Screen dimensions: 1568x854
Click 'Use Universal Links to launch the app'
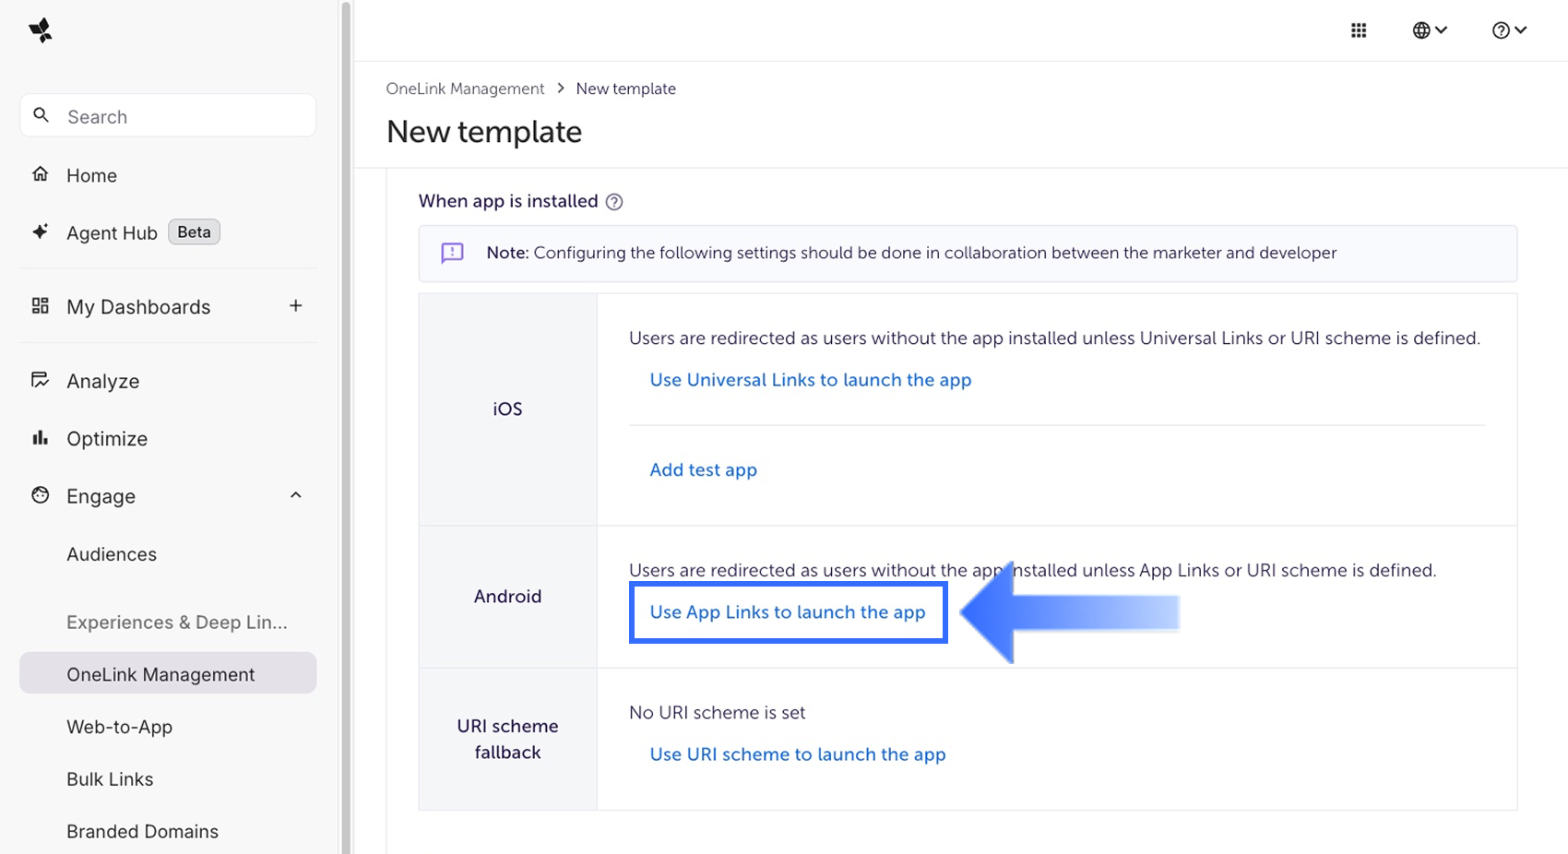pyautogui.click(x=810, y=380)
